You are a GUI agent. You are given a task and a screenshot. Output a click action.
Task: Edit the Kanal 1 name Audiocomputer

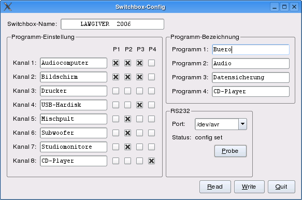pyautogui.click(x=74, y=63)
